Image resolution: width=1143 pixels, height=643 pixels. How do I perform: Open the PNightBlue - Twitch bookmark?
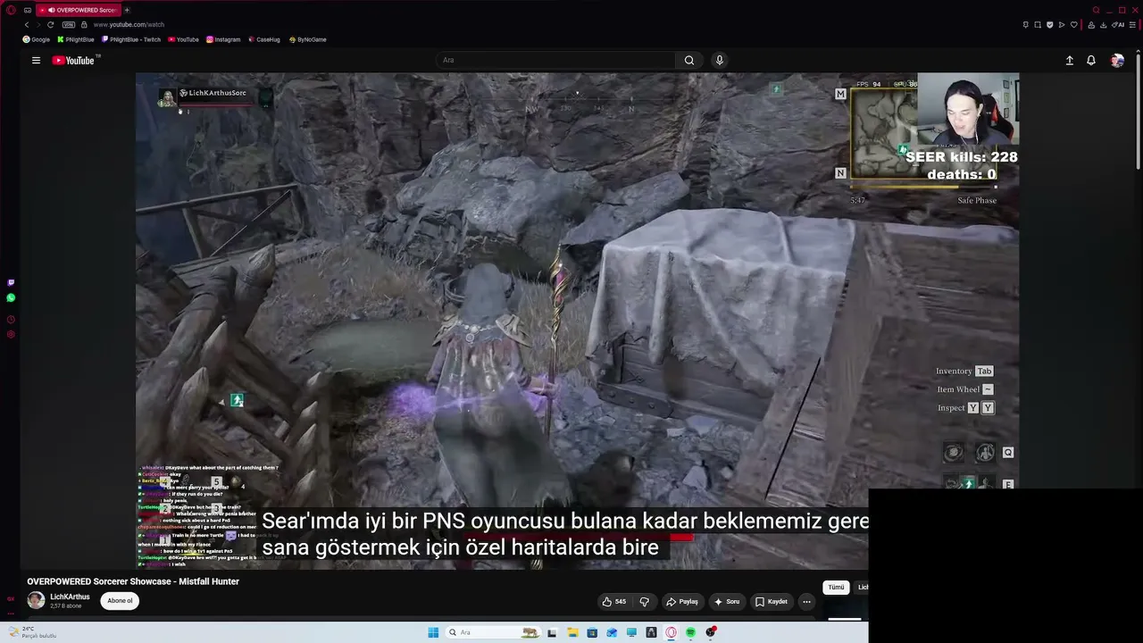(x=131, y=39)
